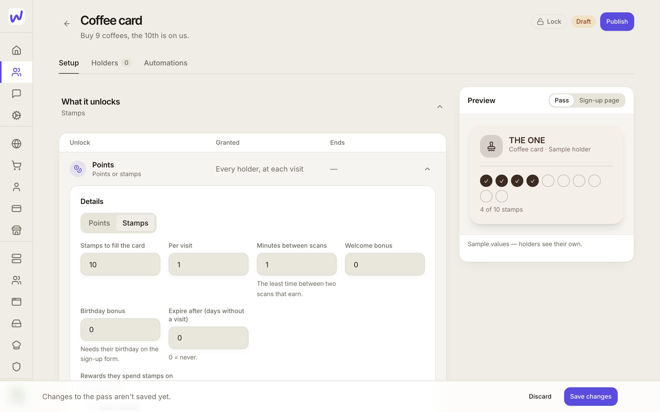This screenshot has width=660, height=412.
Task: Click the '4 of 10 stamps' text
Action: pyautogui.click(x=501, y=210)
